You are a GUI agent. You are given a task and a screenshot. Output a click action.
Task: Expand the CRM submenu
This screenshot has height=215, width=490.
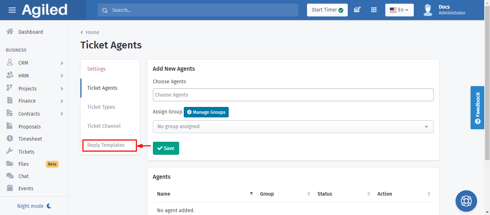(62, 63)
